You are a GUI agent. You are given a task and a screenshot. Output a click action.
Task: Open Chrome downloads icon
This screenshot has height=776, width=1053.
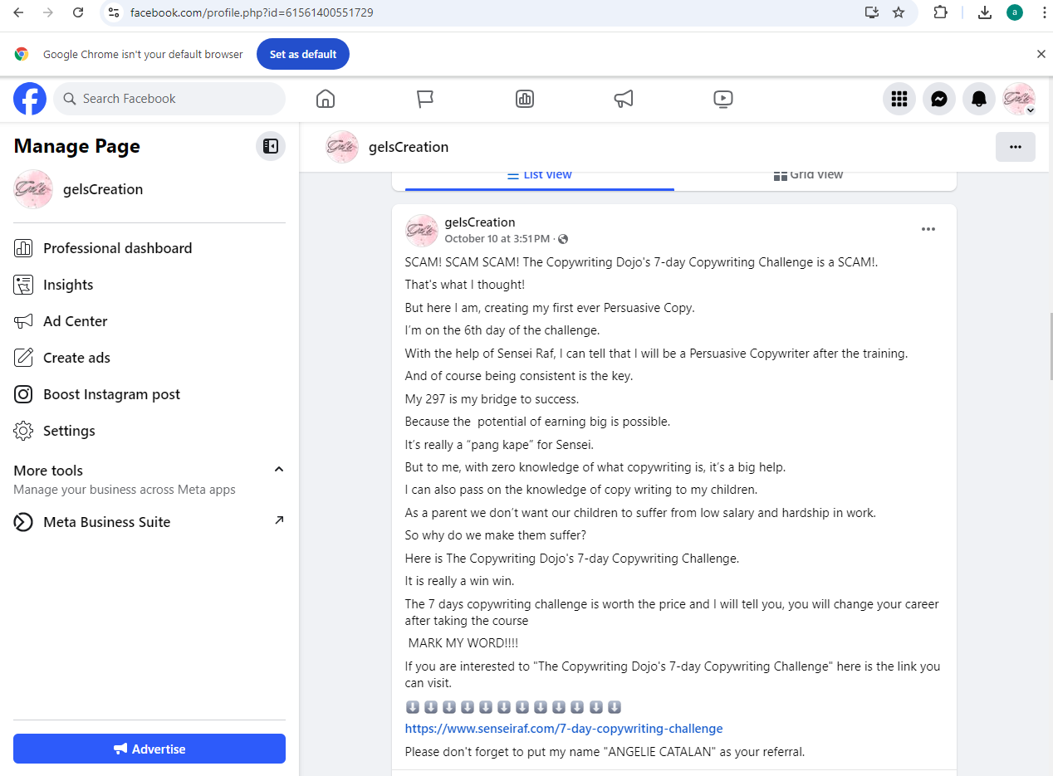coord(985,12)
